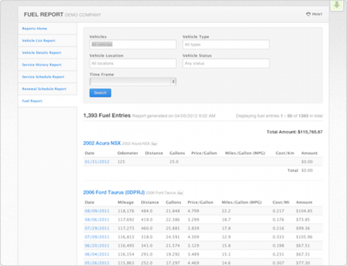Screen dimensions: 347x266
Task: Click the green download arrow icon
Action: tap(337, 5)
